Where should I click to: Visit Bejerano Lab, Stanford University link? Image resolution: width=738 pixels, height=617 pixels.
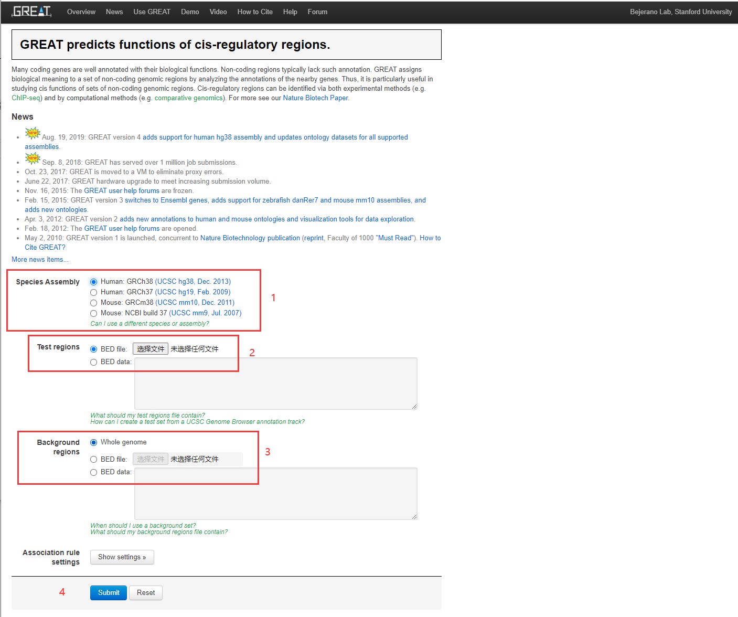(681, 12)
